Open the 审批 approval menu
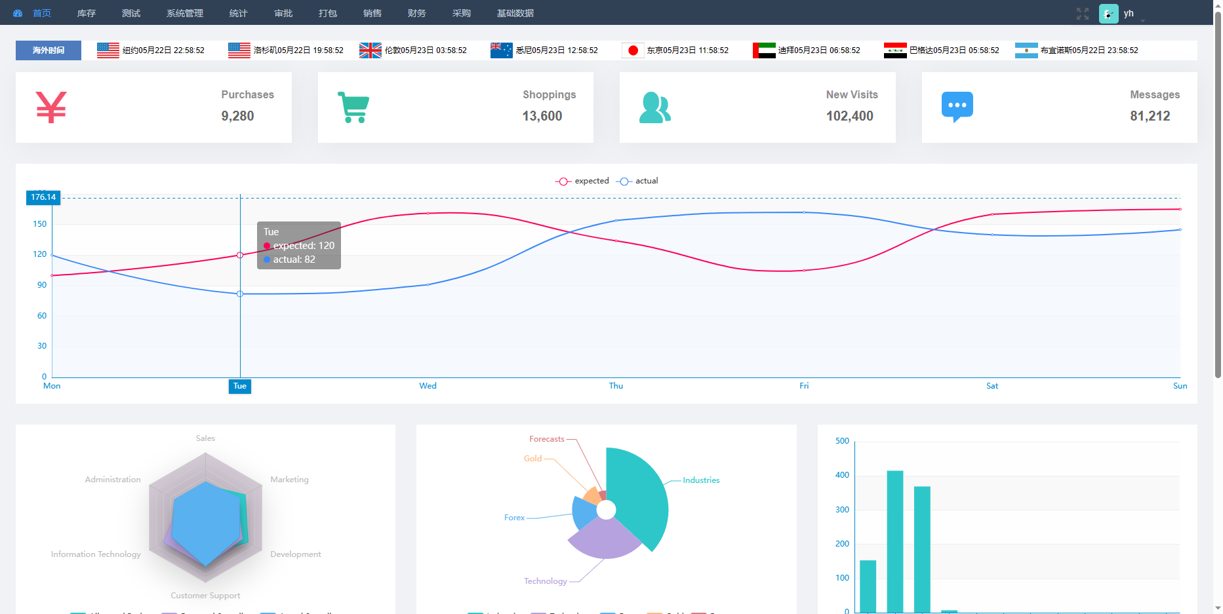 283,13
